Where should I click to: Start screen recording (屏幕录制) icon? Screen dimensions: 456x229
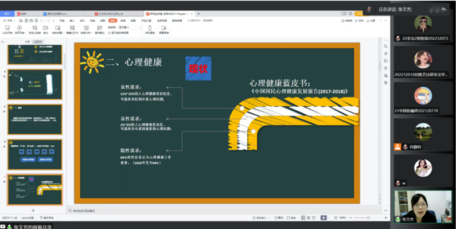[x=163, y=28]
